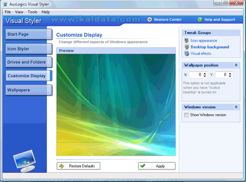Collapse the Windows version panel
Screen dimensions: 246x182
[x=236, y=107]
